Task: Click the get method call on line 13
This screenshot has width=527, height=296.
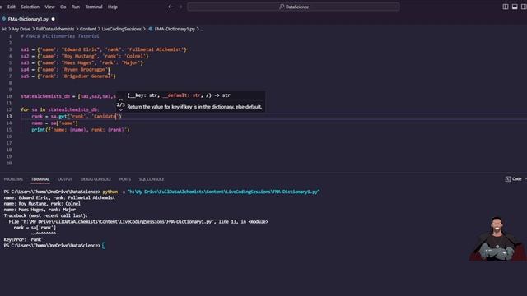Action: (x=63, y=117)
